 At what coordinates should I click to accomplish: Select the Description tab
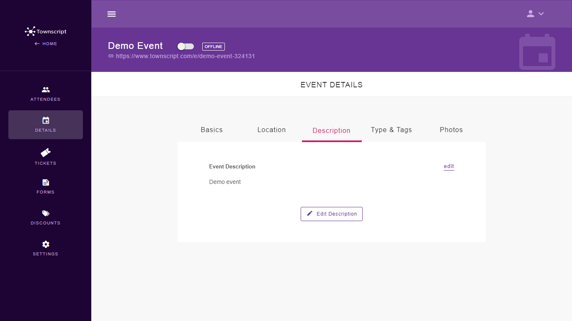[x=332, y=130]
